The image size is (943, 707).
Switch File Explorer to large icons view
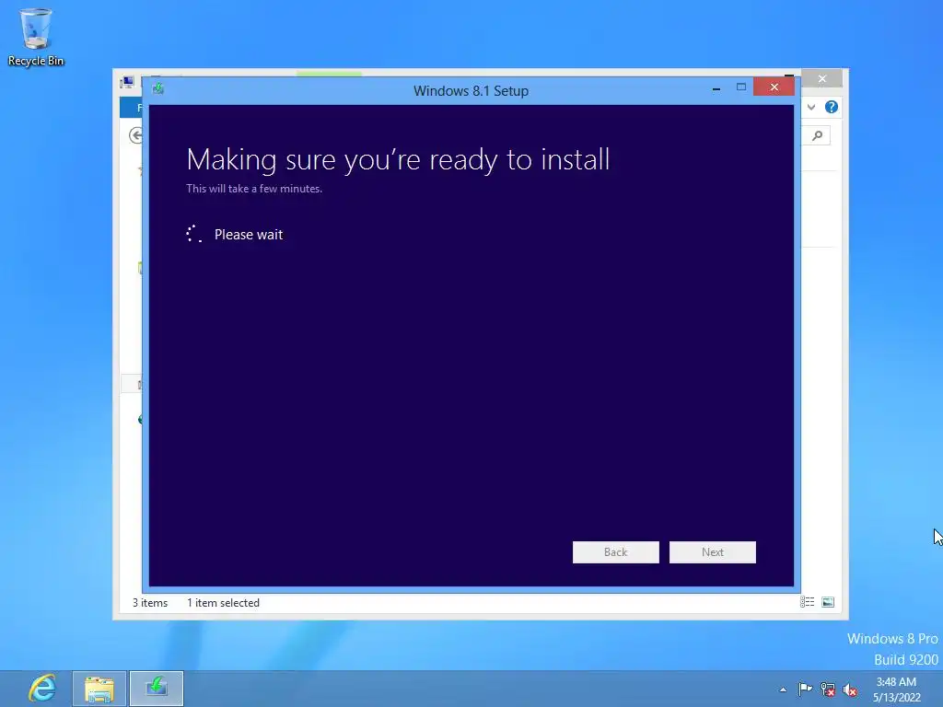828,602
